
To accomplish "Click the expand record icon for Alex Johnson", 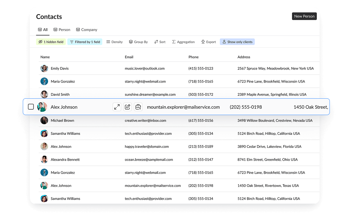I will click(117, 107).
